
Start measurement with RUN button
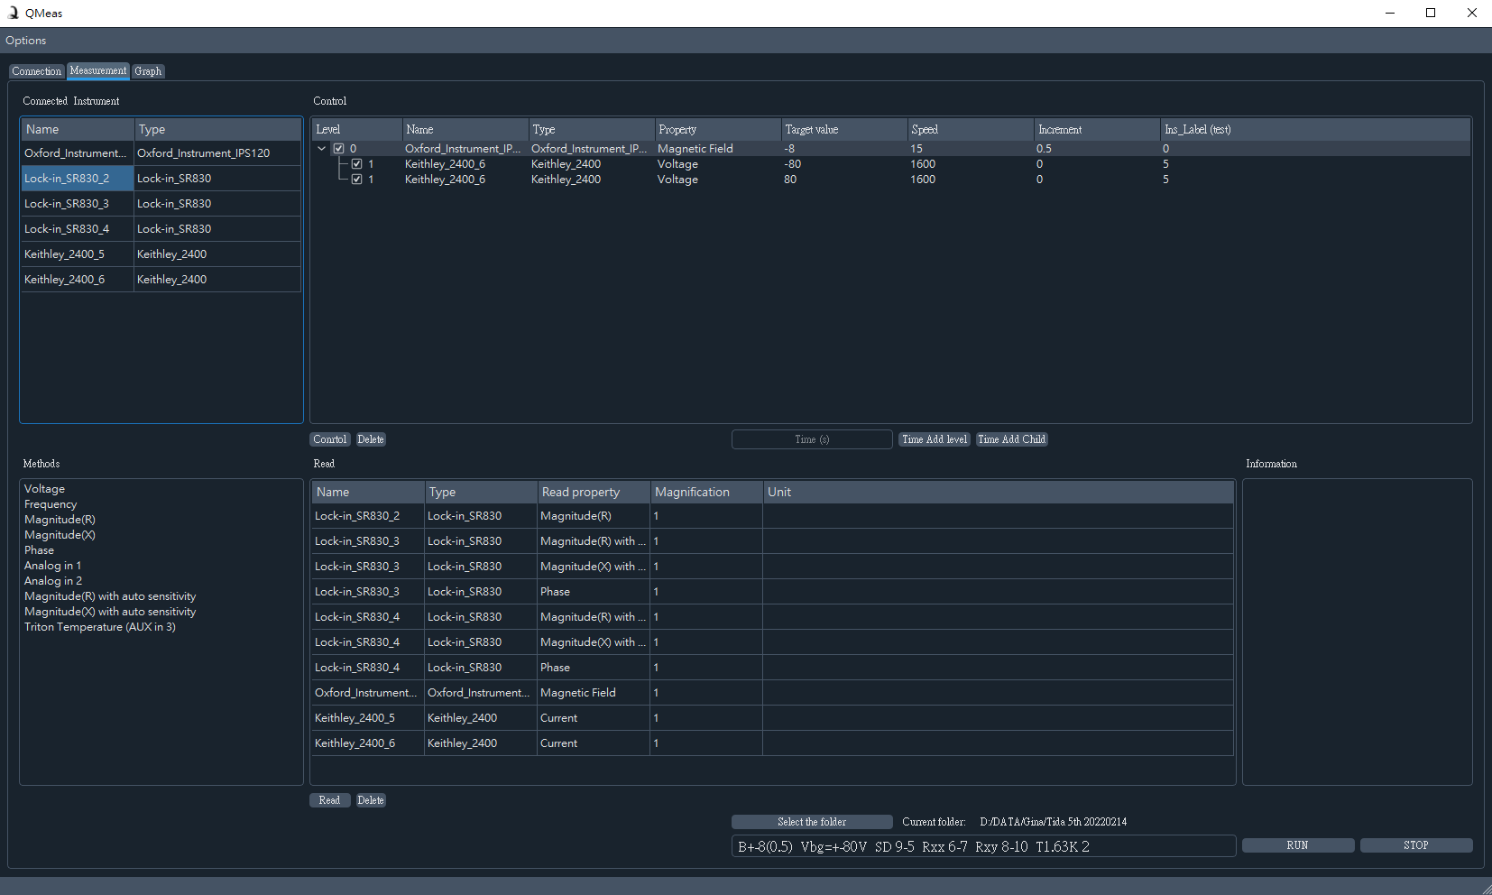click(x=1298, y=845)
